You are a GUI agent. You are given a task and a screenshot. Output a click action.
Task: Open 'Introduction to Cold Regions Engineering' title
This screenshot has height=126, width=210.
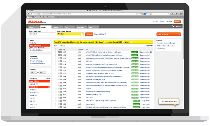point(98,92)
